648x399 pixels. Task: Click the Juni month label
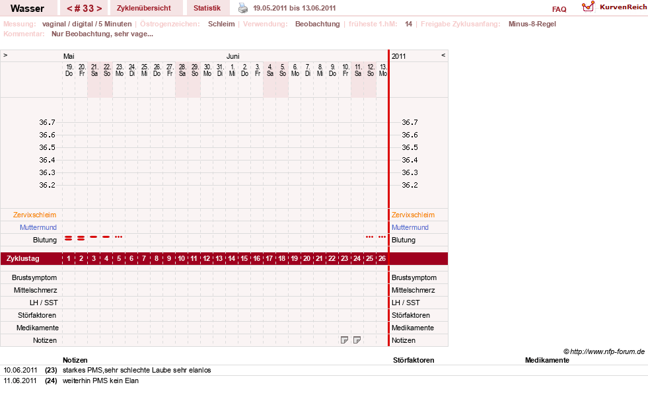[233, 56]
